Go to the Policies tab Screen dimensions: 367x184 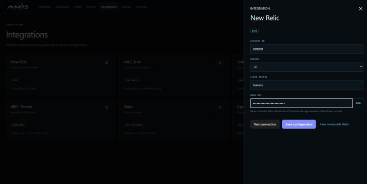click(x=126, y=7)
